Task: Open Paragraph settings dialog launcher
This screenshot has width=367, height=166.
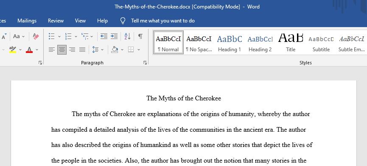Action: pos(145,63)
